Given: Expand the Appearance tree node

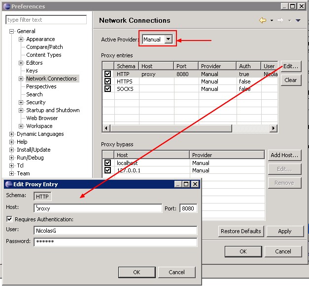Looking at the screenshot, I should point(21,39).
